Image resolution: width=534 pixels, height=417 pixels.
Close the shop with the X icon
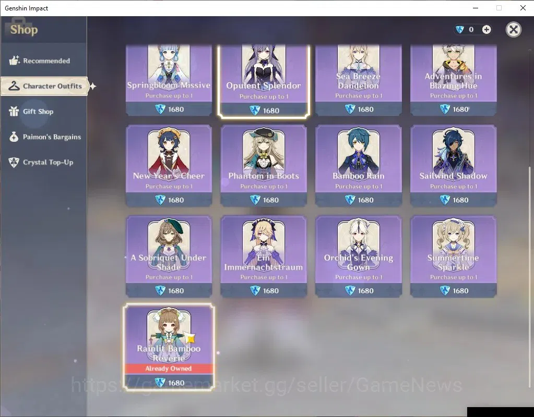(513, 30)
